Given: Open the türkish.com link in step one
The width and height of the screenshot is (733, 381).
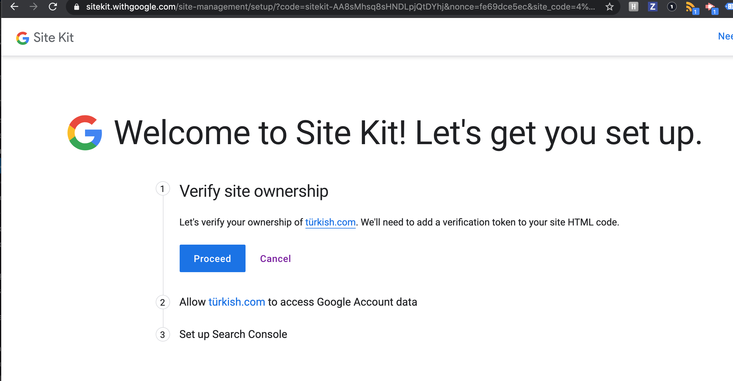Looking at the screenshot, I should coord(330,222).
